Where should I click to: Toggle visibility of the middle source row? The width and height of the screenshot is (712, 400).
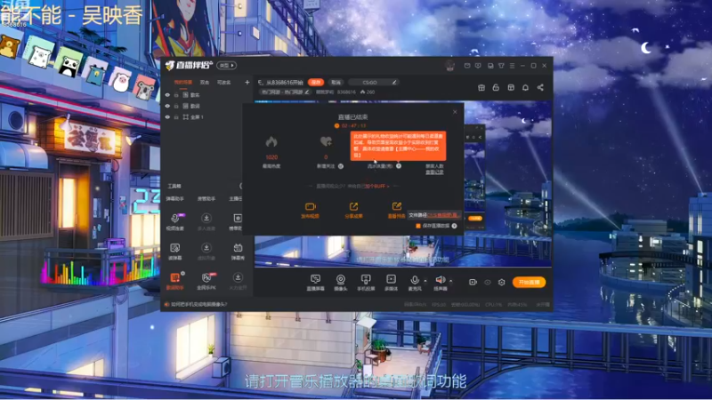click(x=167, y=106)
